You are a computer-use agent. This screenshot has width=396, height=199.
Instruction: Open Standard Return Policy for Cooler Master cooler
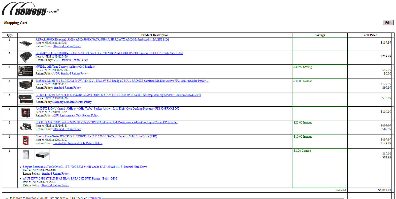[67, 129]
